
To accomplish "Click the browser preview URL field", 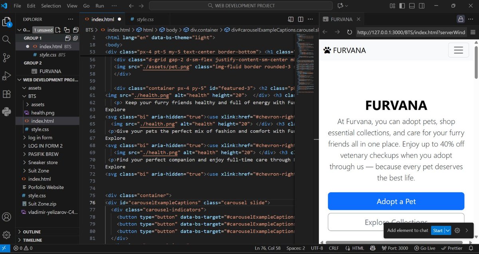I will coord(411,32).
